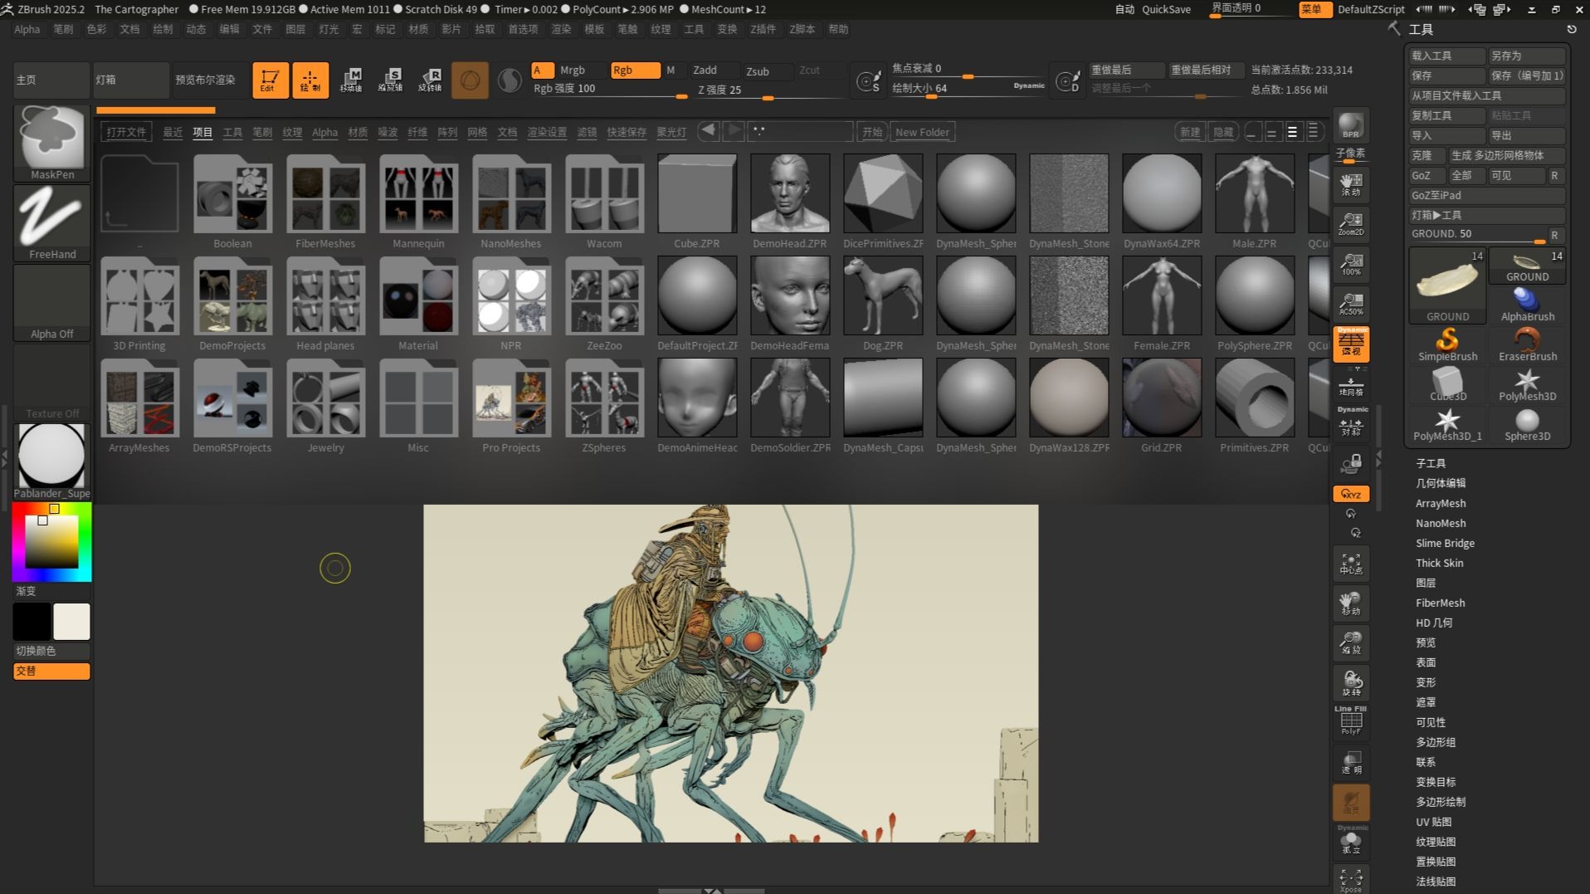Expand the NanoMesh section
1590x894 pixels.
point(1441,523)
